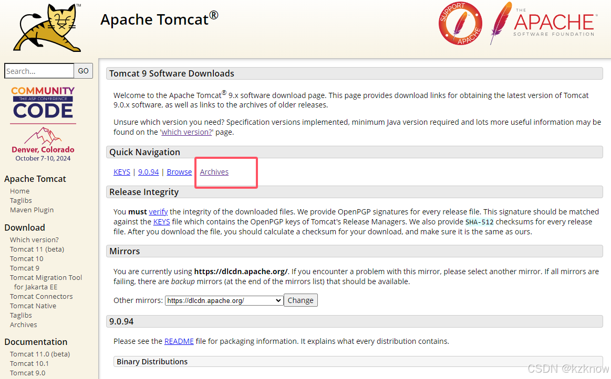Click the Download sidebar heading
The height and width of the screenshot is (379, 611).
25,228
